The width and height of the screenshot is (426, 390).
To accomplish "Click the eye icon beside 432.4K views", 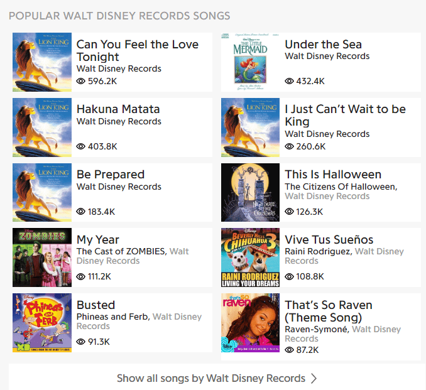I will click(x=289, y=81).
